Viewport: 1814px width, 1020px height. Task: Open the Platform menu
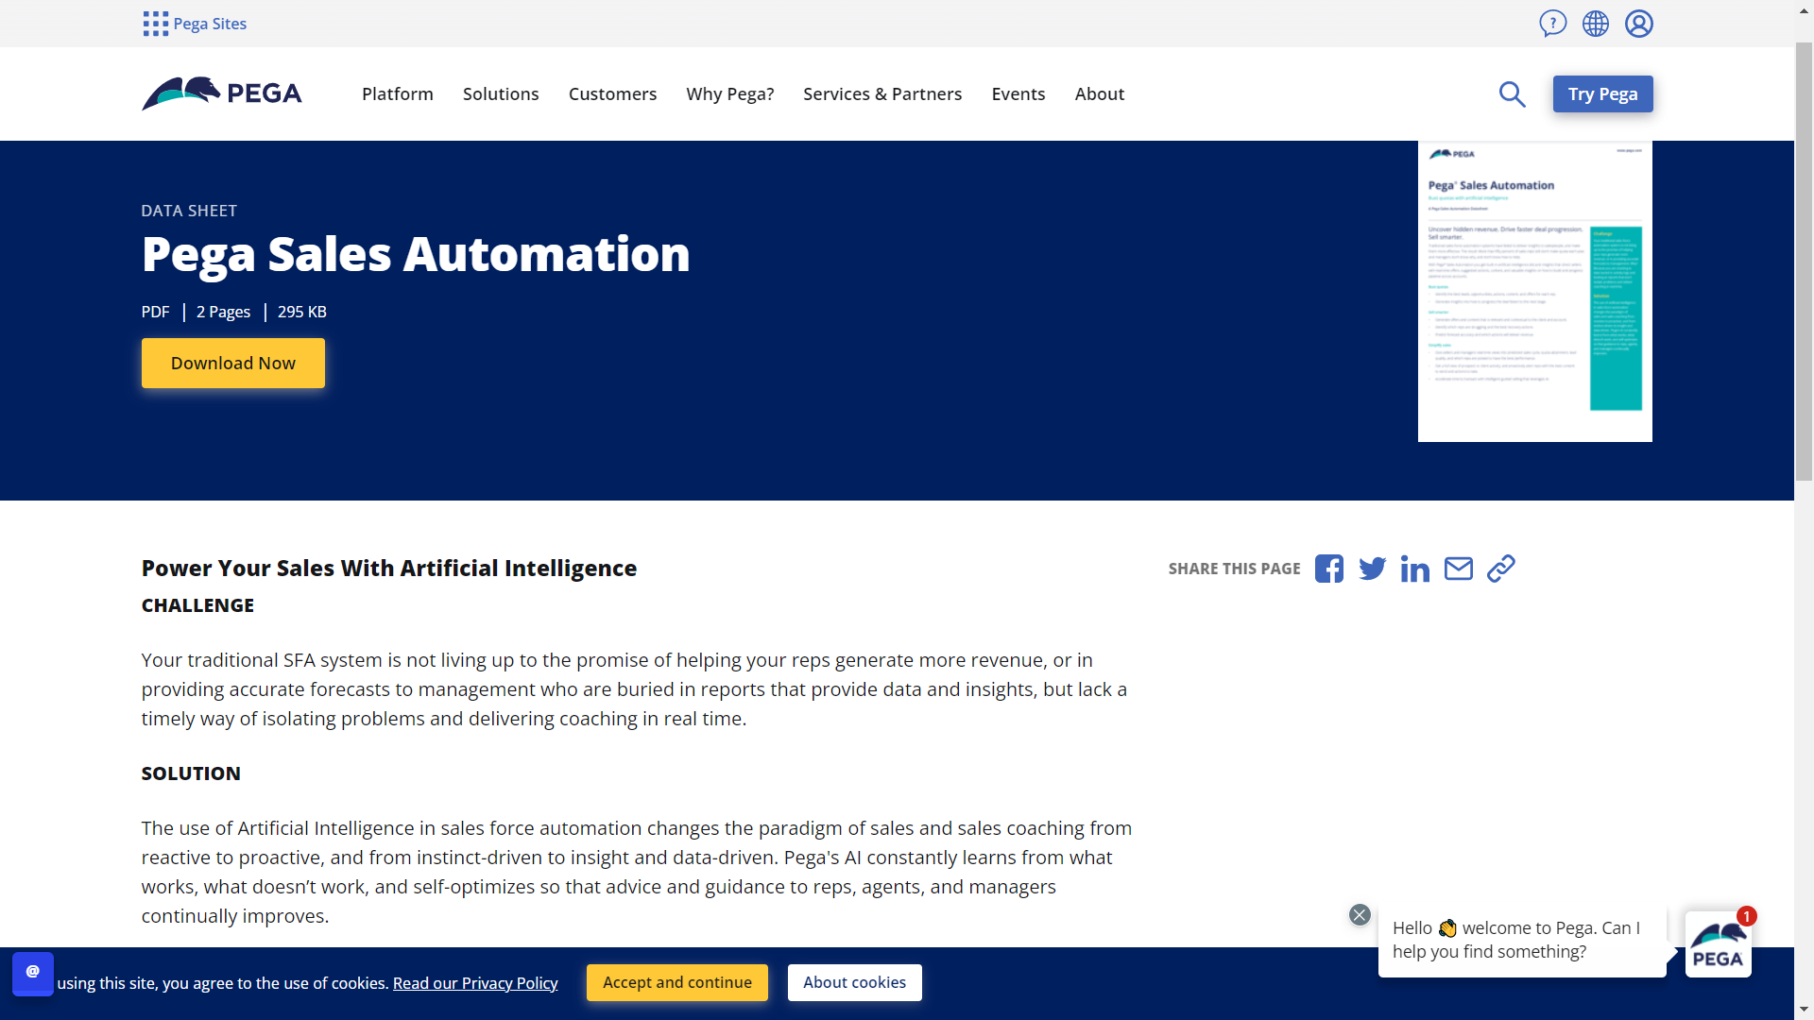point(398,93)
